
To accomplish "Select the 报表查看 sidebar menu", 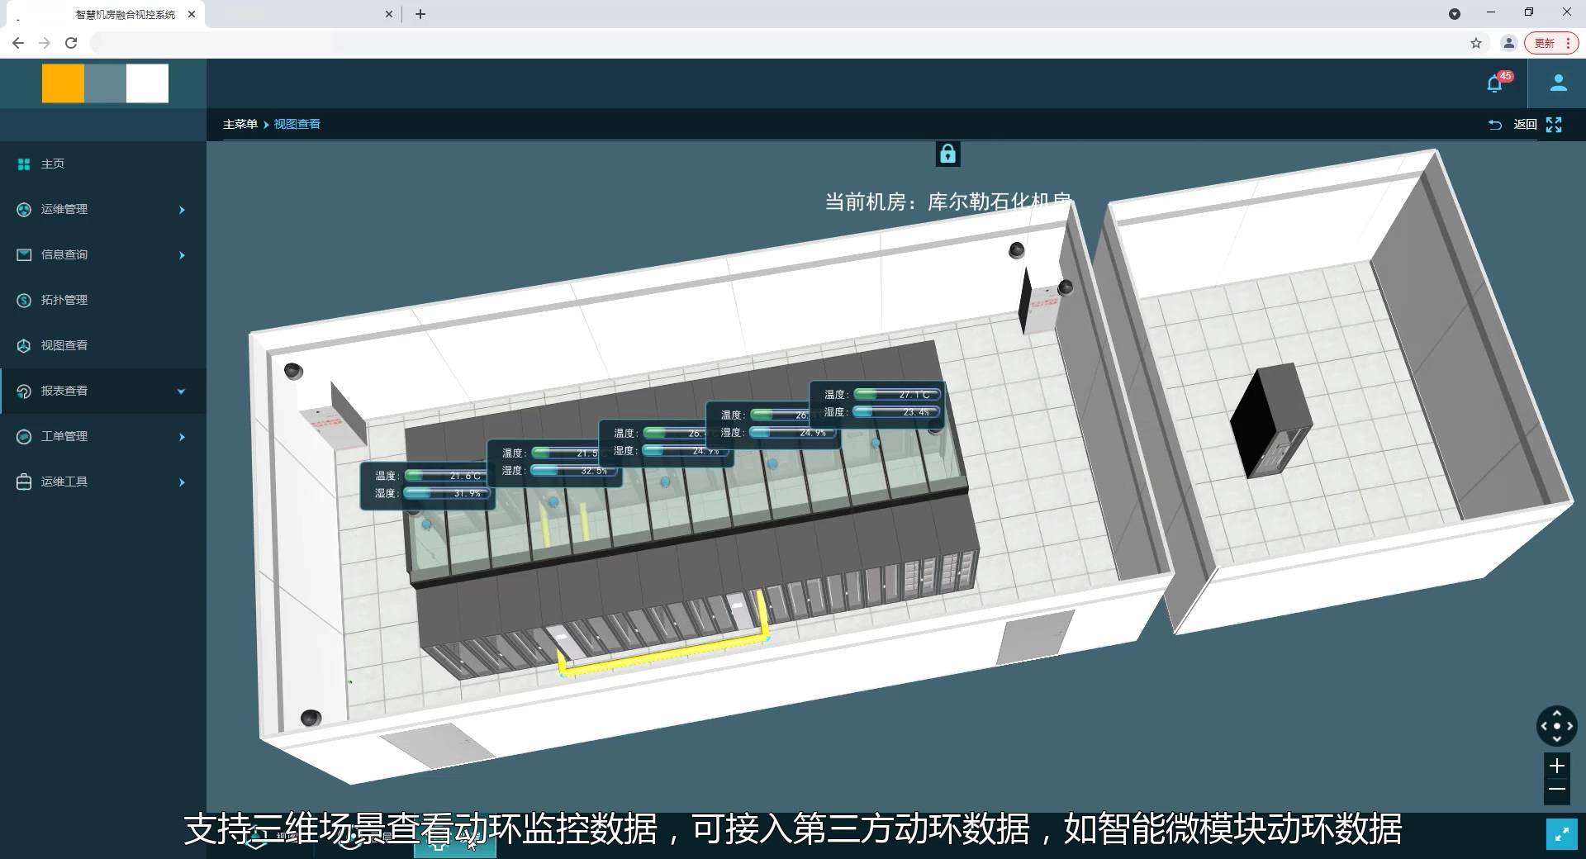I will pyautogui.click(x=103, y=391).
